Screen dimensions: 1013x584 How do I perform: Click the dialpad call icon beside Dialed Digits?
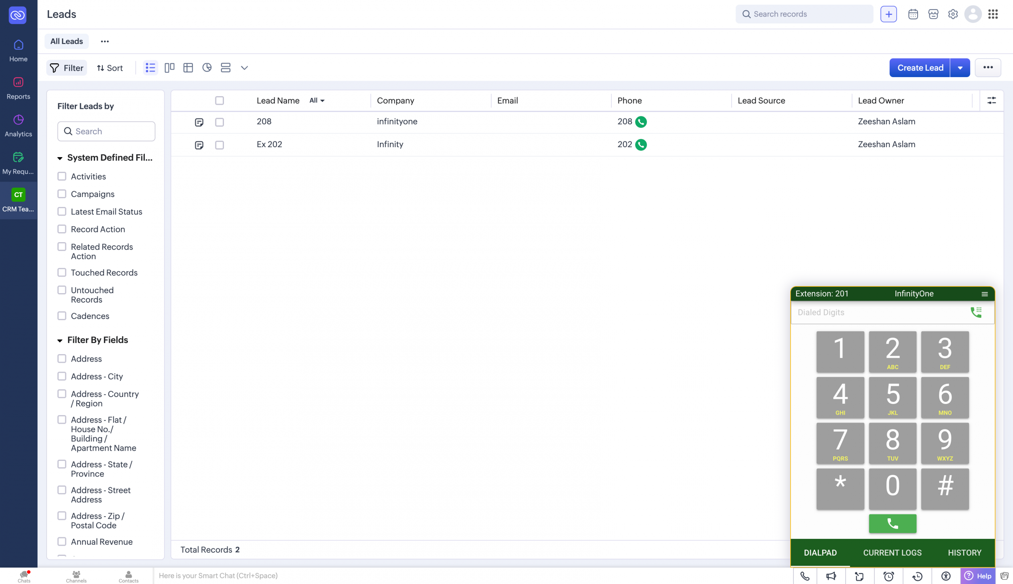976,312
